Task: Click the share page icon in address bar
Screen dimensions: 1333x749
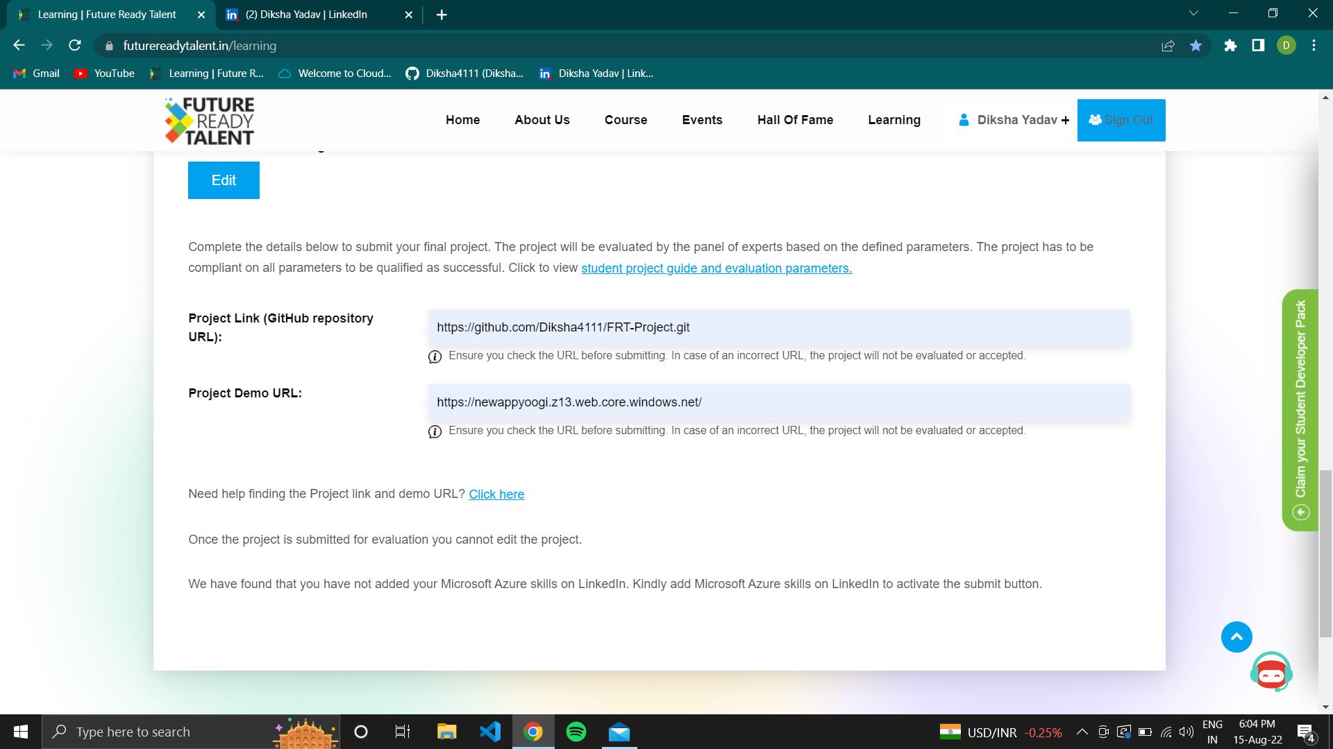Action: point(1168,46)
